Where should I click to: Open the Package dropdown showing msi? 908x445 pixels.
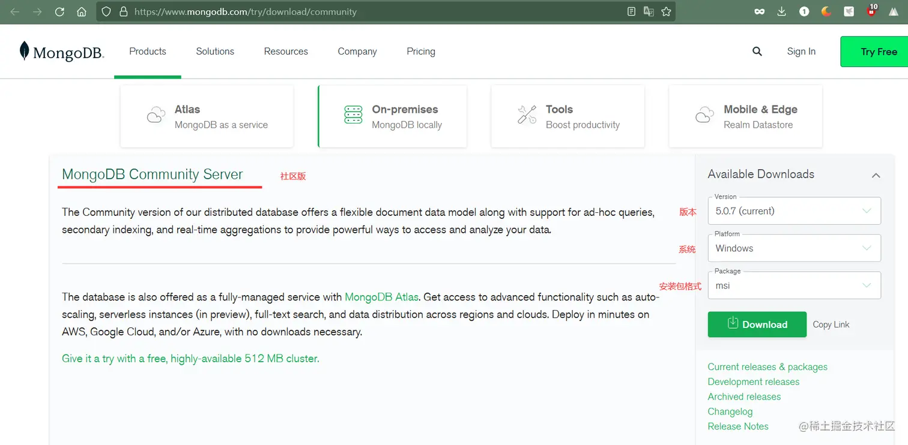(x=794, y=285)
